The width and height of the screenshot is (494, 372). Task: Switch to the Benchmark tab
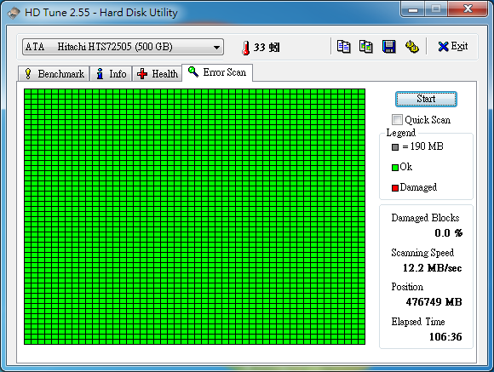tap(54, 74)
